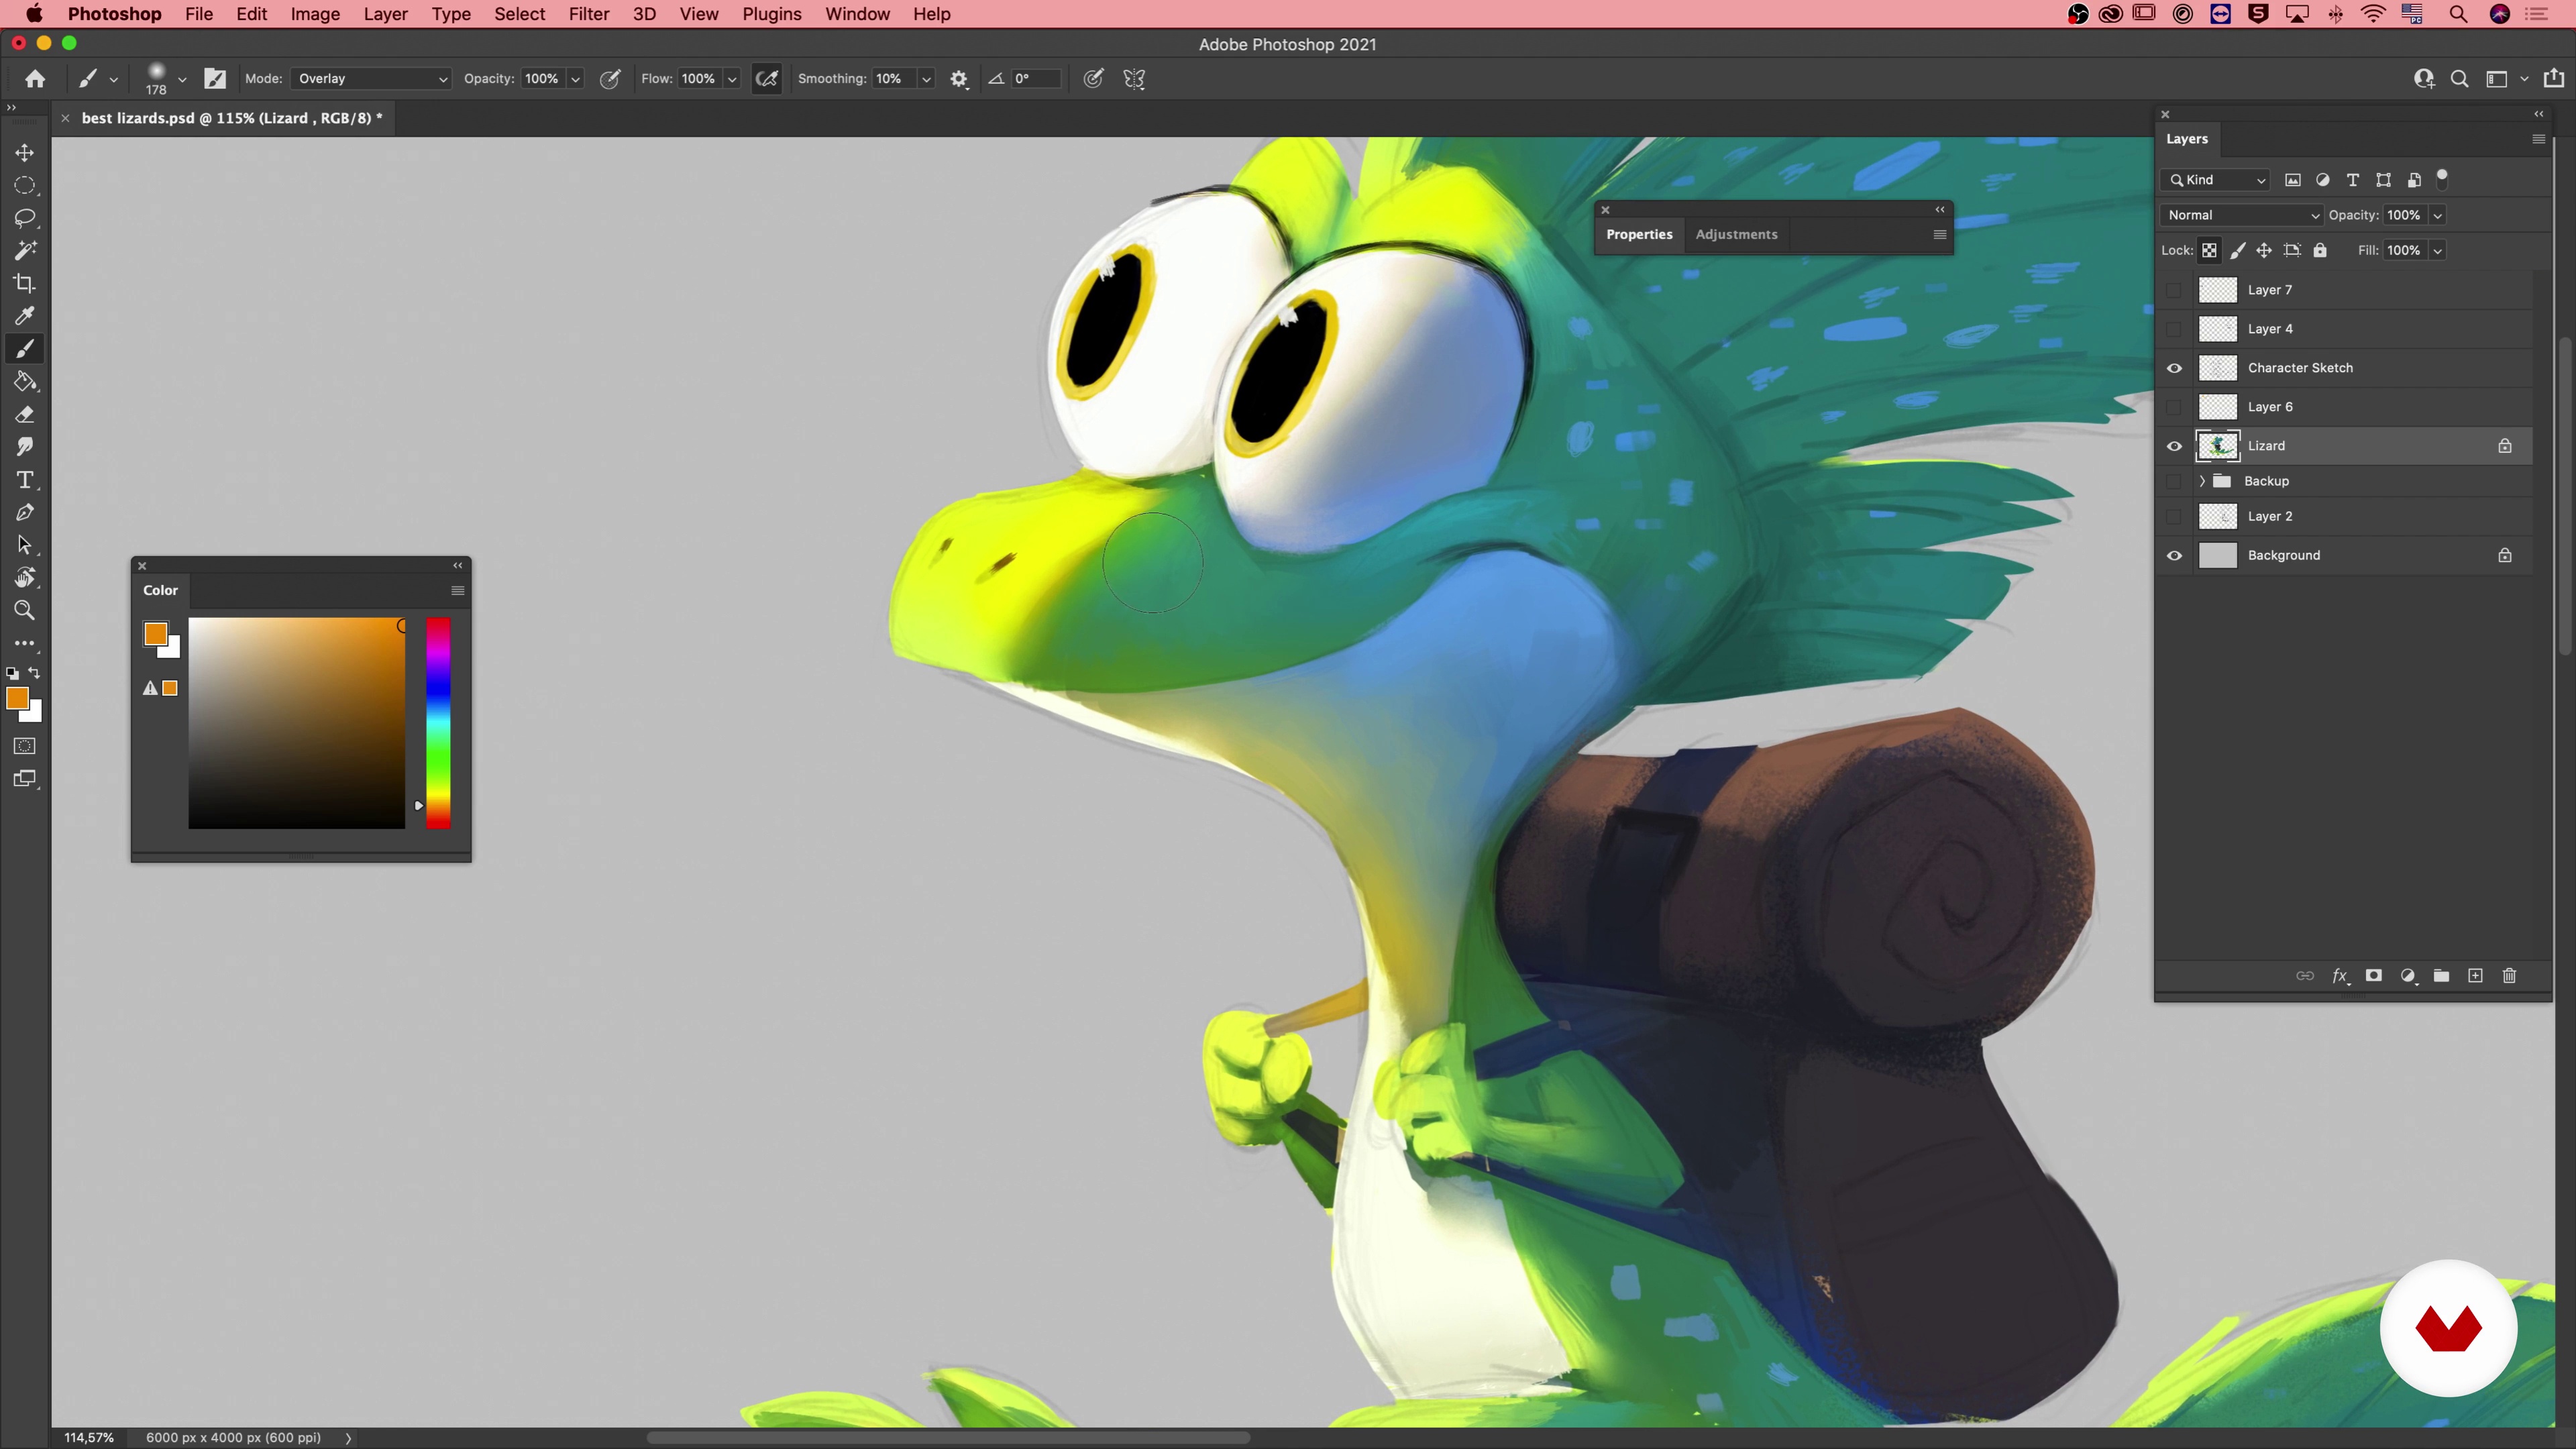Swap foreground and background colors
This screenshot has height=1449, width=2576.
pyautogui.click(x=35, y=673)
